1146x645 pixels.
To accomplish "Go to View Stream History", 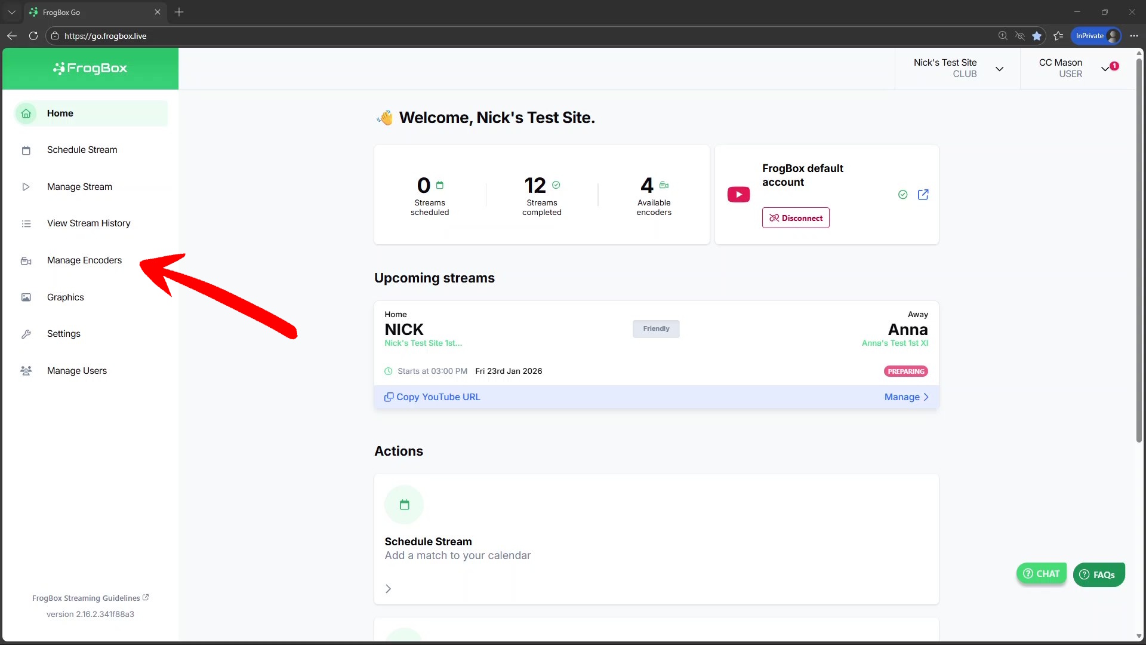I will click(x=88, y=223).
